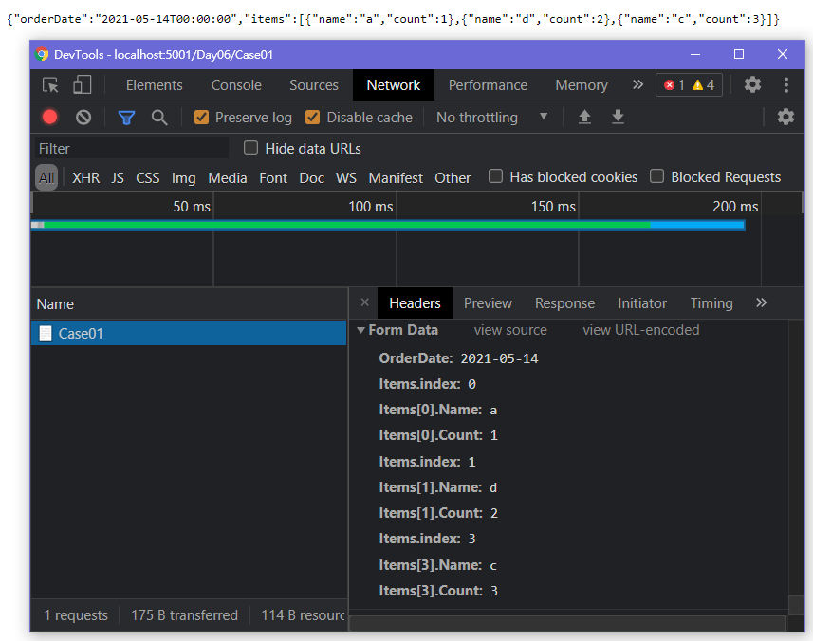Enable Has blocked cookies checkbox
The image size is (813, 641).
[x=495, y=176]
